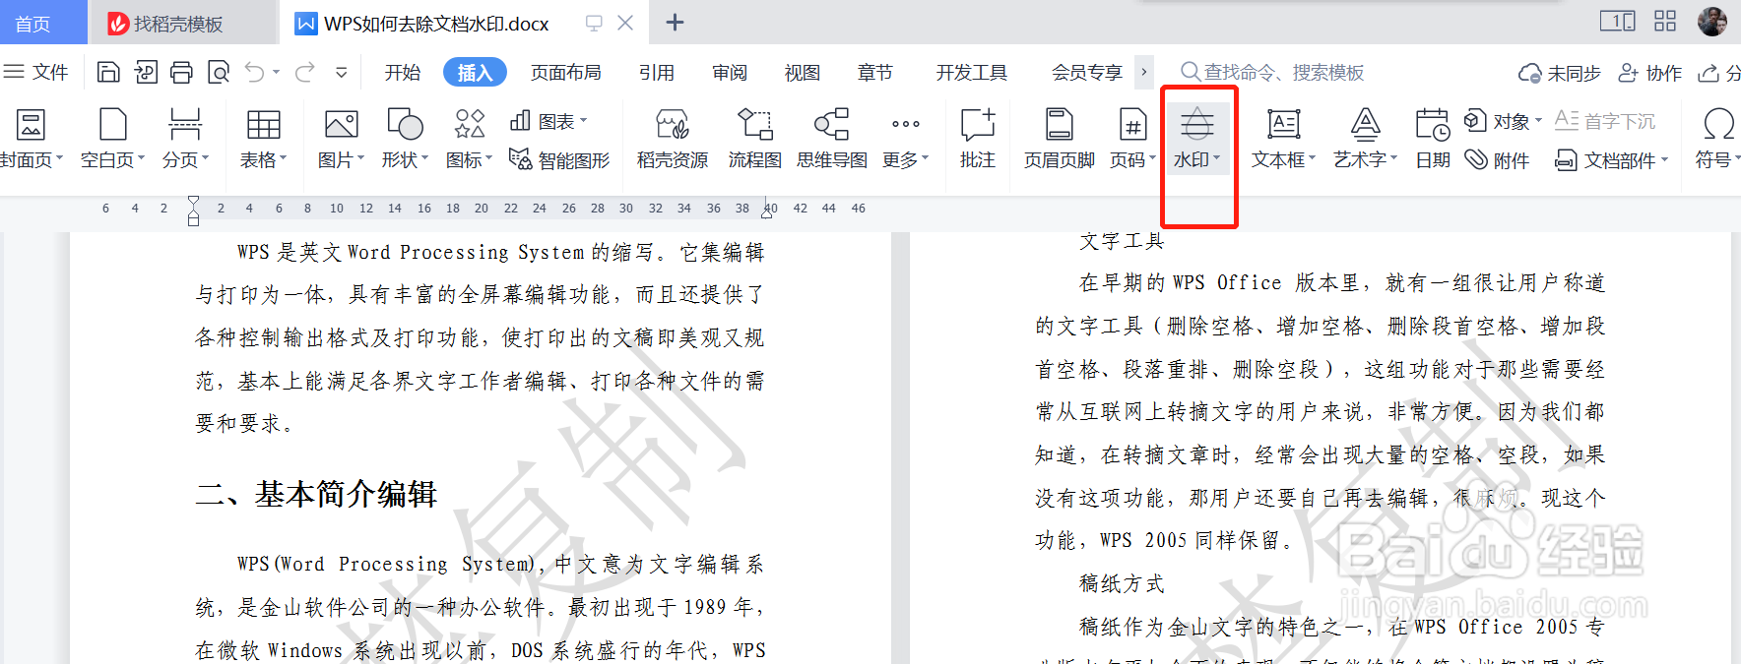Expand the 艺术字 dropdown arrow
Image resolution: width=1741 pixels, height=664 pixels.
click(1394, 158)
